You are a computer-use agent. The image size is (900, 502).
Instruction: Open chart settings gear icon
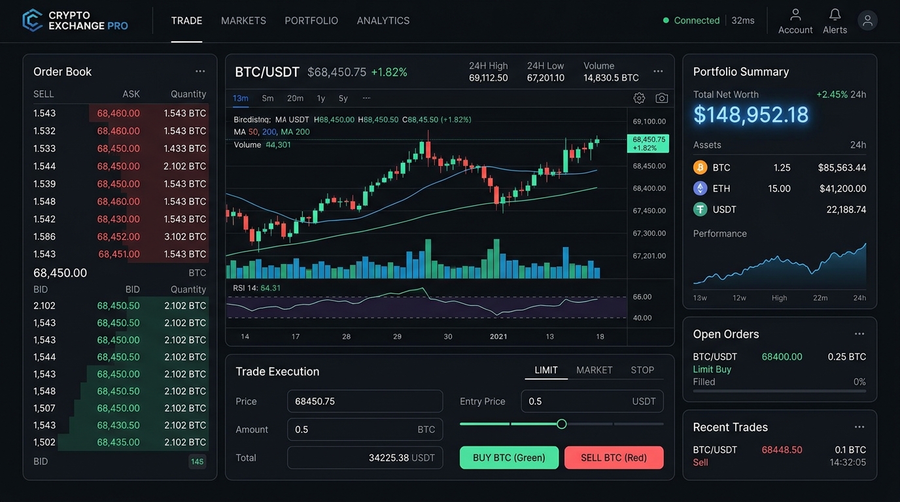(639, 98)
